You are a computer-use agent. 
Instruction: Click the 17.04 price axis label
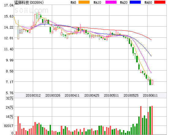coord(9,5)
